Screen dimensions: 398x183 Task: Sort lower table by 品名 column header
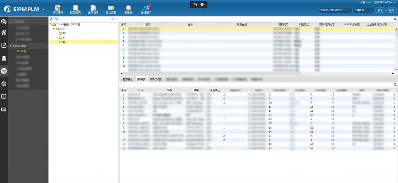pyautogui.click(x=169, y=90)
